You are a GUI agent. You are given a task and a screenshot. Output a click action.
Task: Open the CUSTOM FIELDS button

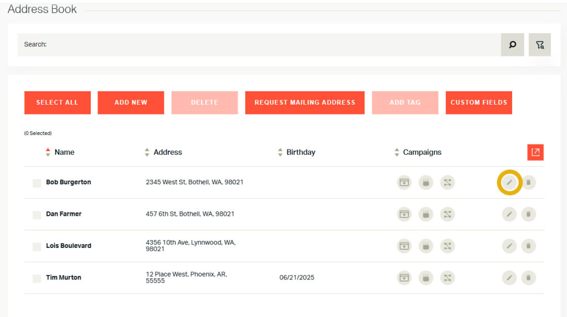[478, 103]
